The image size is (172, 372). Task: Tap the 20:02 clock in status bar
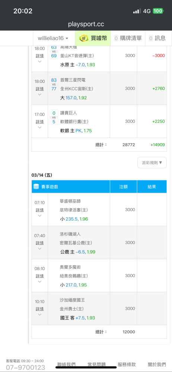click(x=23, y=11)
